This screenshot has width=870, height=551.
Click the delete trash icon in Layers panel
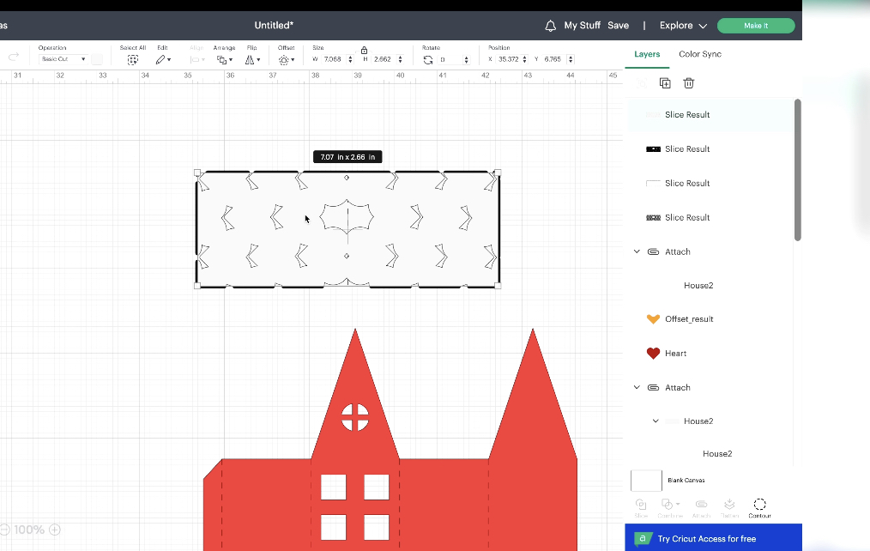click(688, 82)
